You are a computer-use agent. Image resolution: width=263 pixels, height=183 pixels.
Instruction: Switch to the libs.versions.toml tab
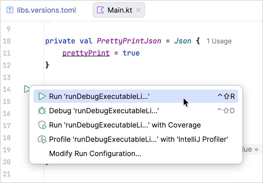41,10
